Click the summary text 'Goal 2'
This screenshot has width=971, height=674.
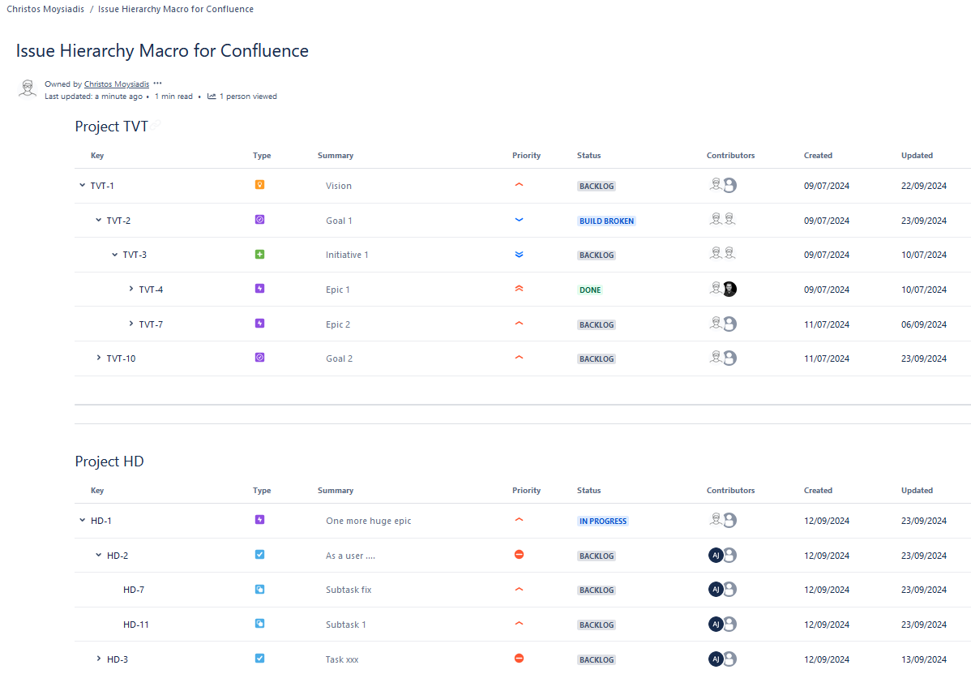point(340,358)
